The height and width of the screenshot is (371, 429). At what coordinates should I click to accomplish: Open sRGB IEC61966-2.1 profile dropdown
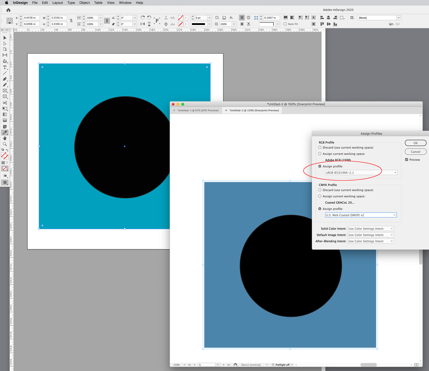[x=361, y=173]
